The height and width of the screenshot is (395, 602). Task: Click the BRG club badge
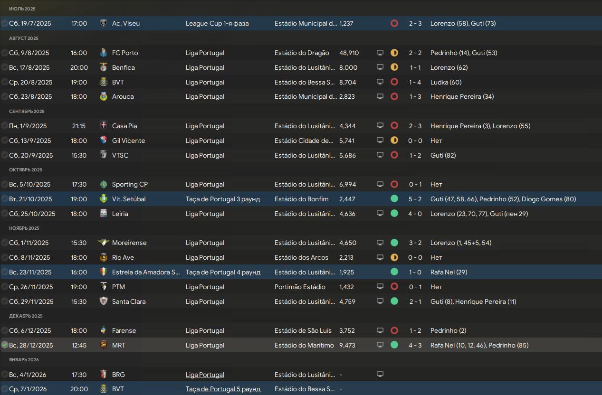click(103, 375)
